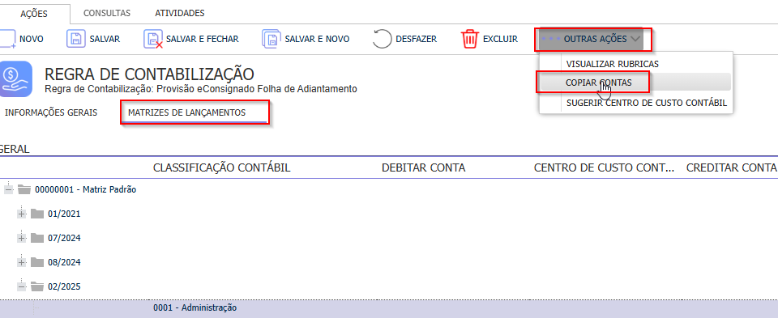
Task: Click the 07/2024 folder icon
Action: click(37, 238)
